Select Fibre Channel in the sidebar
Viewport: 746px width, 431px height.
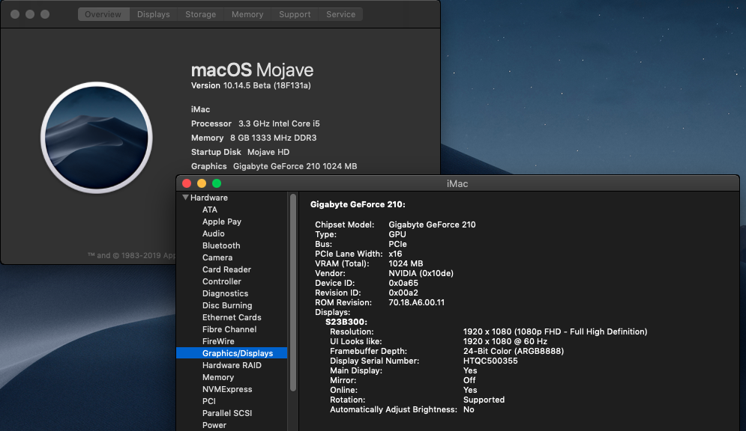tap(229, 329)
